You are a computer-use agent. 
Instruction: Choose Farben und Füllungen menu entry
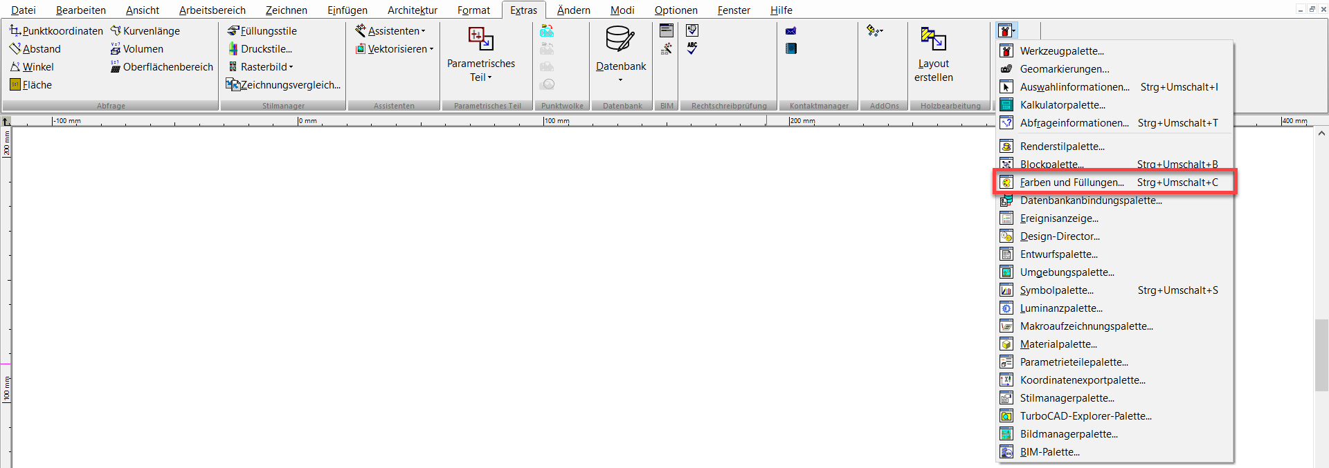[x=1114, y=182]
